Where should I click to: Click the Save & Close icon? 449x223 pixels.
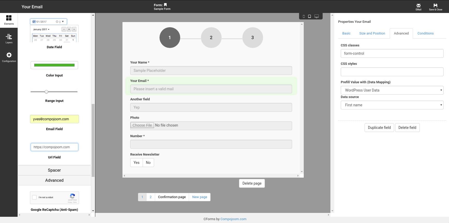(x=436, y=5)
